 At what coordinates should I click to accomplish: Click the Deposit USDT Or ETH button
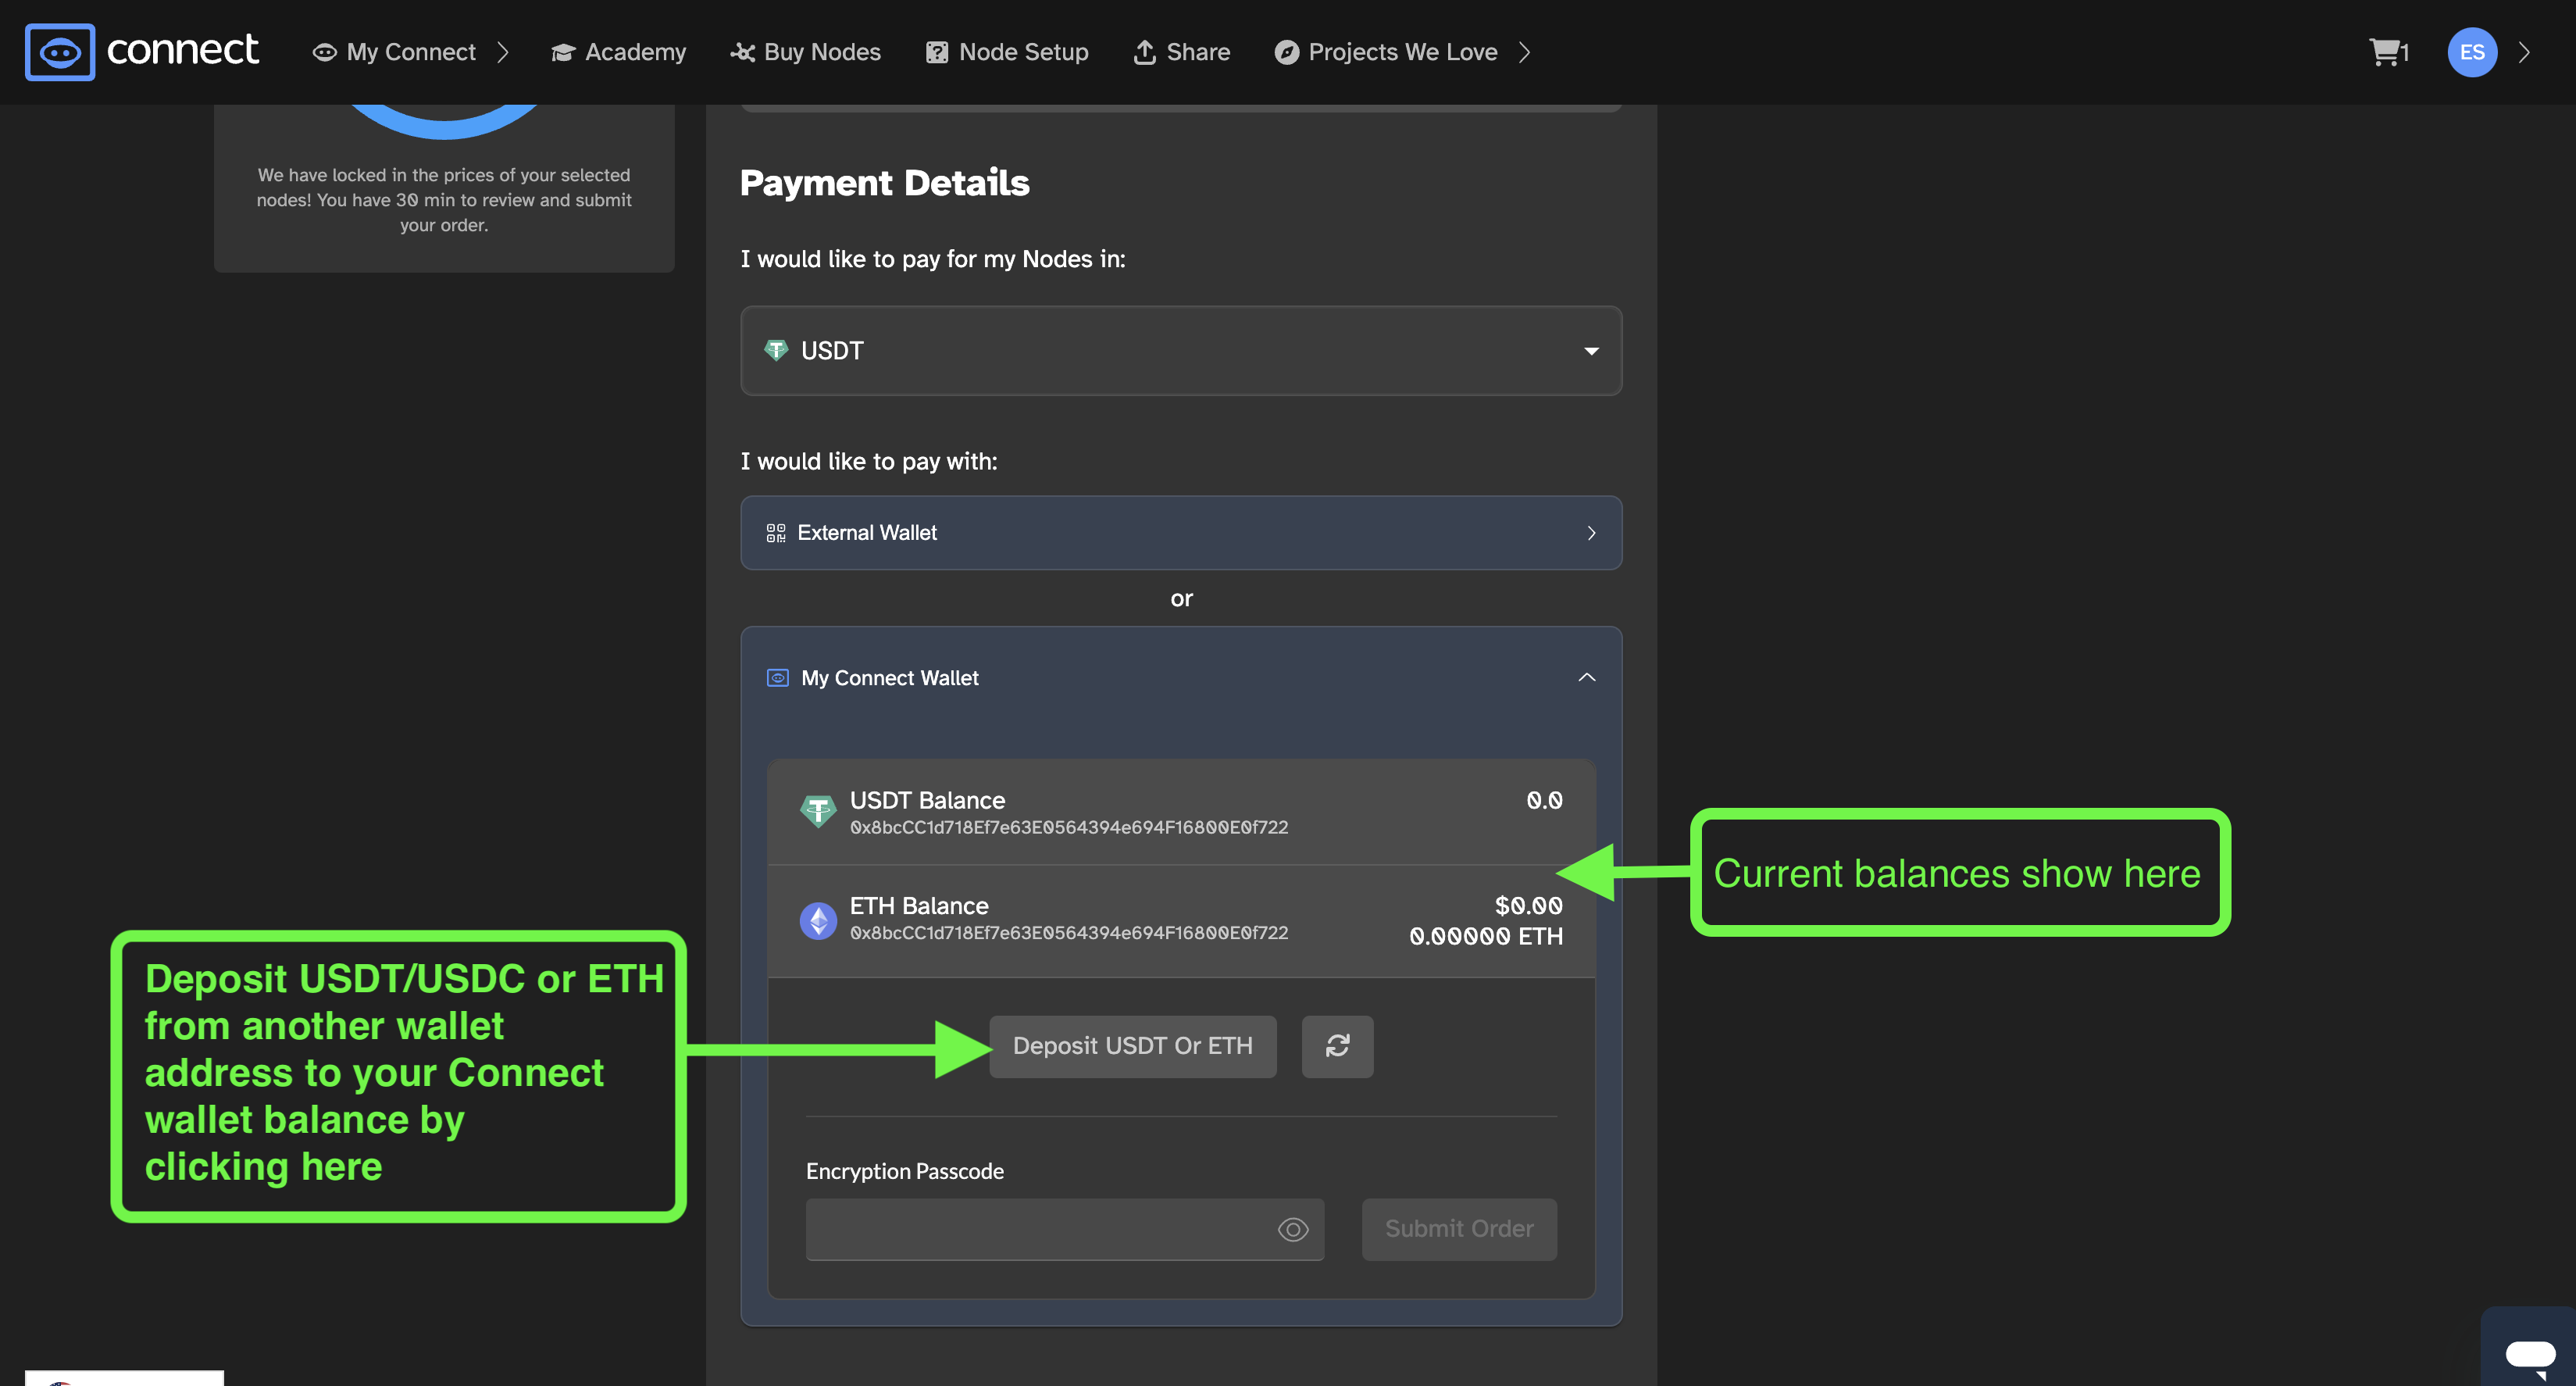1132,1046
